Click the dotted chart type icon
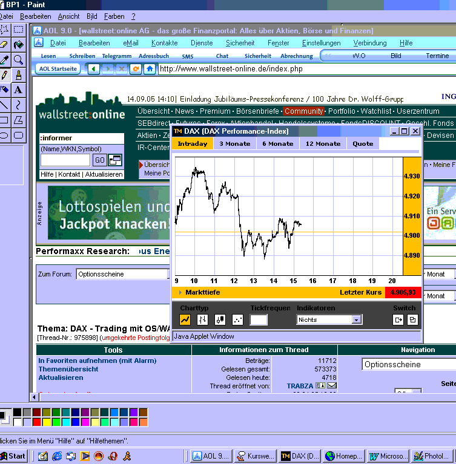456x464 pixels. (237, 319)
